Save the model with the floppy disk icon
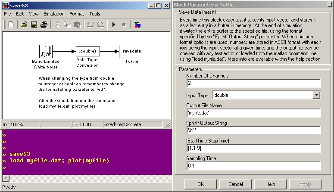 pos(34,25)
